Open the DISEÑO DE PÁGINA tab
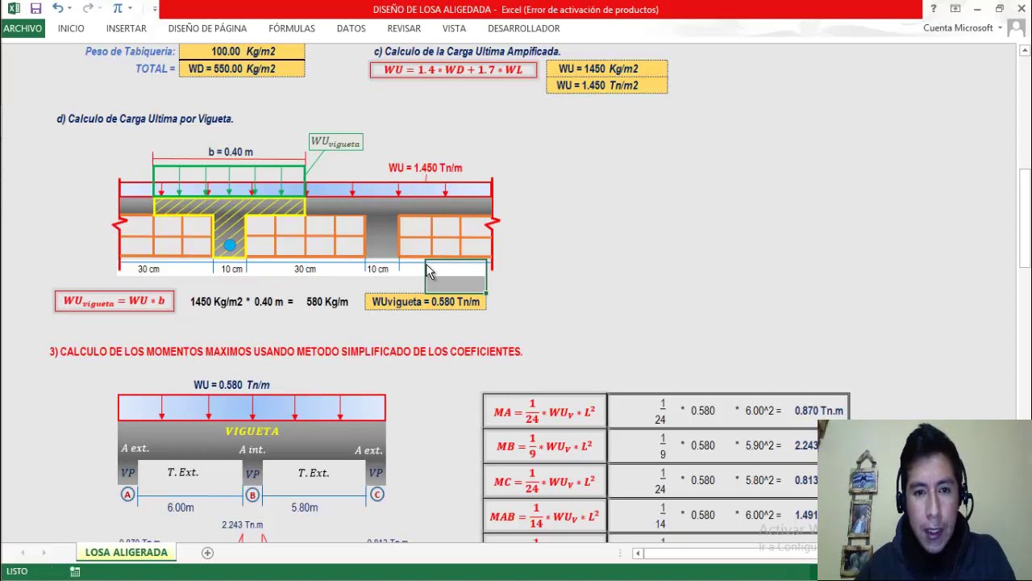This screenshot has height=581, width=1032. pyautogui.click(x=207, y=28)
